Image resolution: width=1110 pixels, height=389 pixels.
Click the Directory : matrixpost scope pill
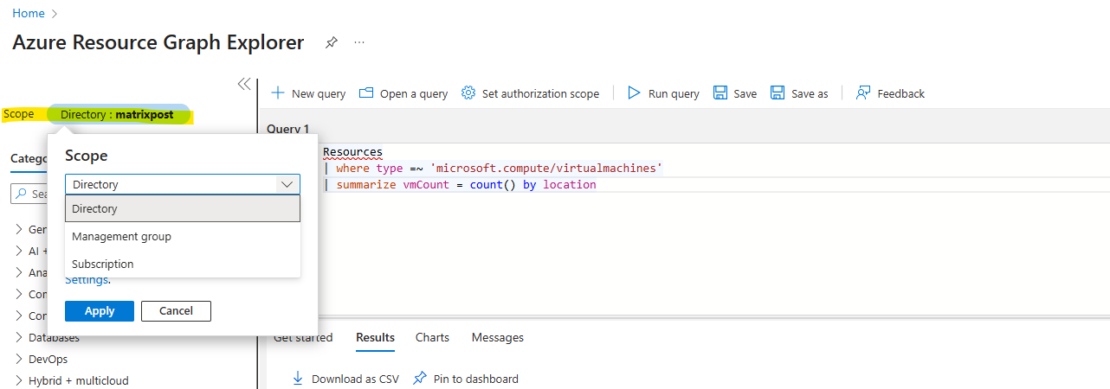click(118, 114)
